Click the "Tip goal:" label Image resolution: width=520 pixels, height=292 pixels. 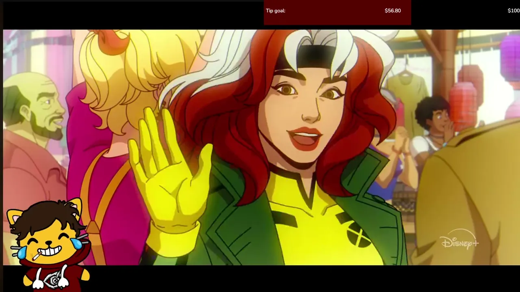point(275,11)
